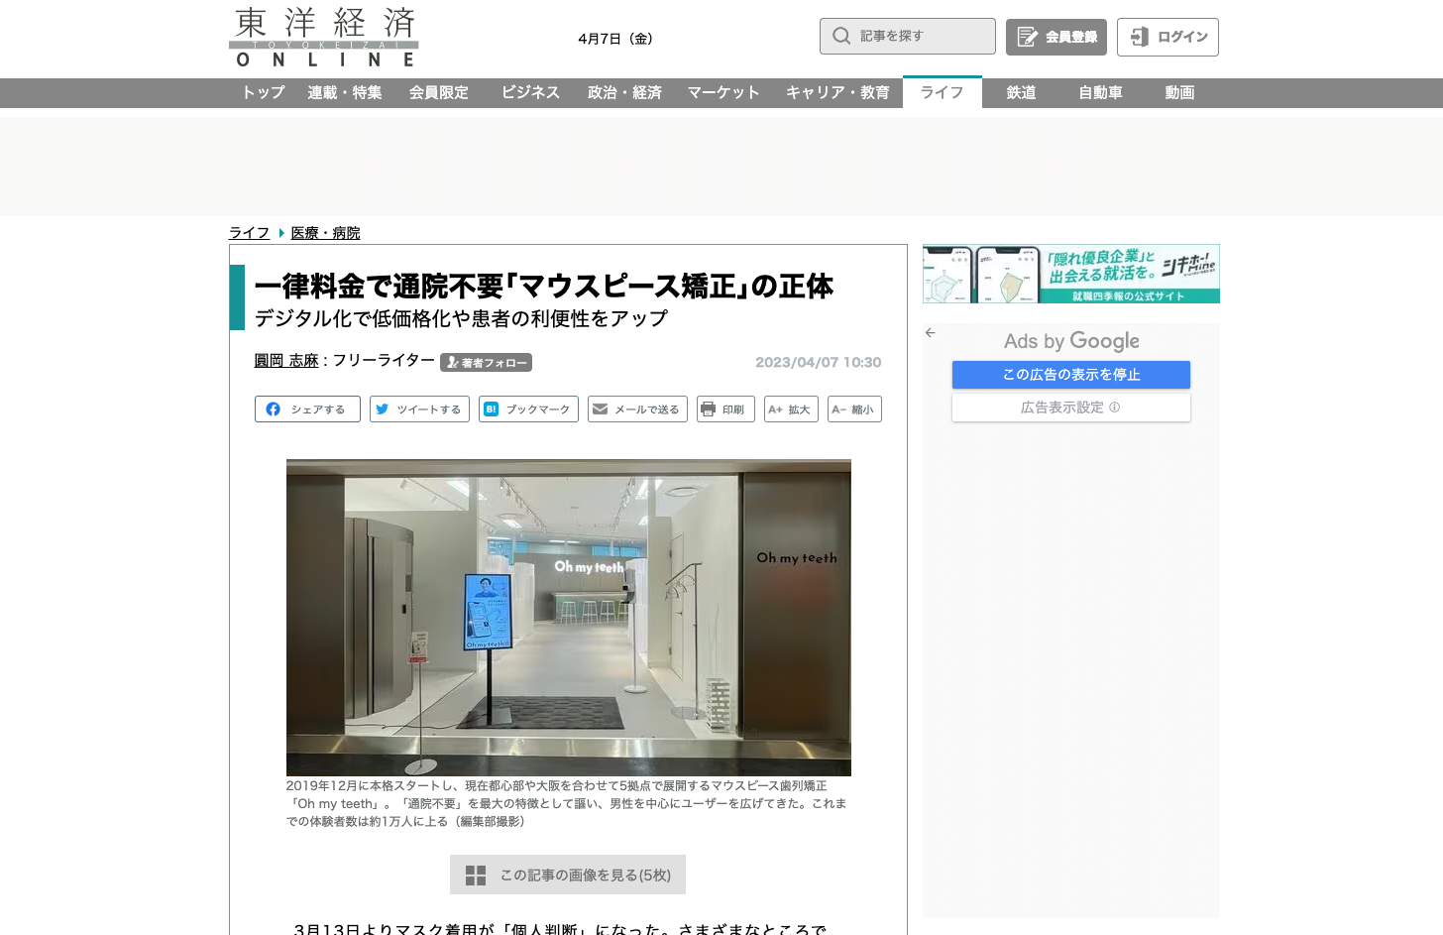Click the ad panel back arrow

(x=931, y=333)
